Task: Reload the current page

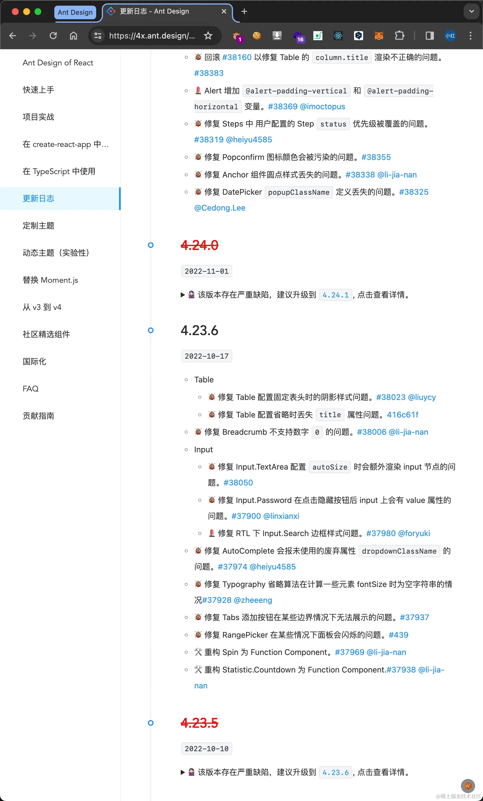Action: [x=53, y=36]
